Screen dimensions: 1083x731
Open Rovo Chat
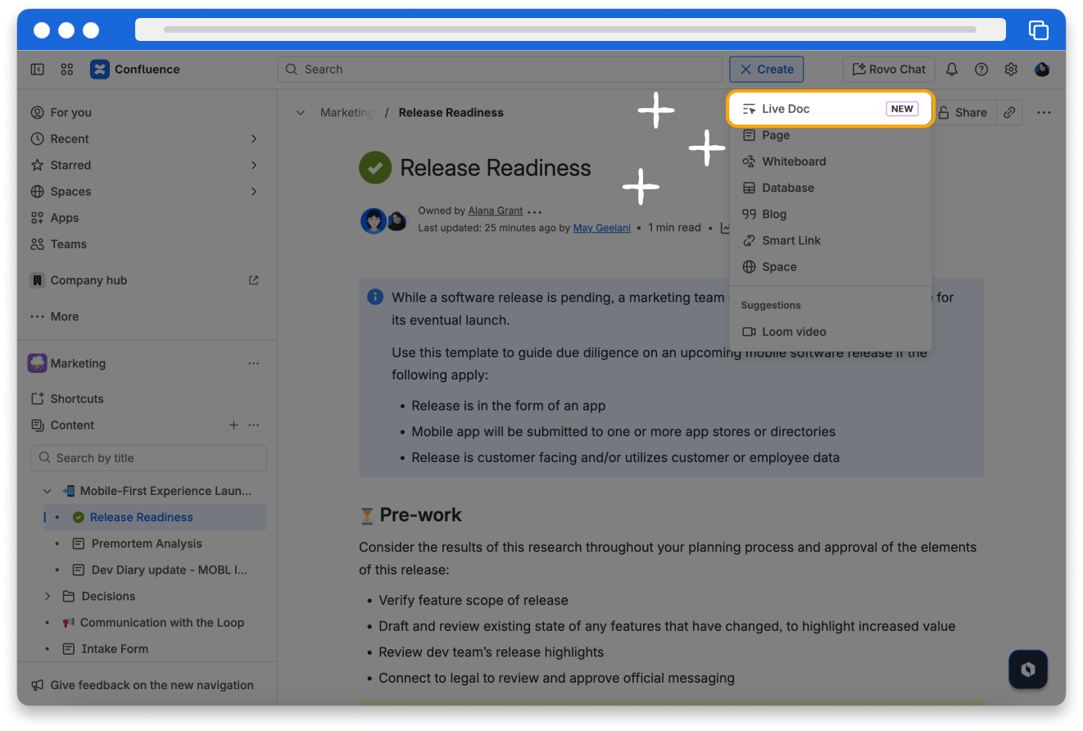[889, 70]
